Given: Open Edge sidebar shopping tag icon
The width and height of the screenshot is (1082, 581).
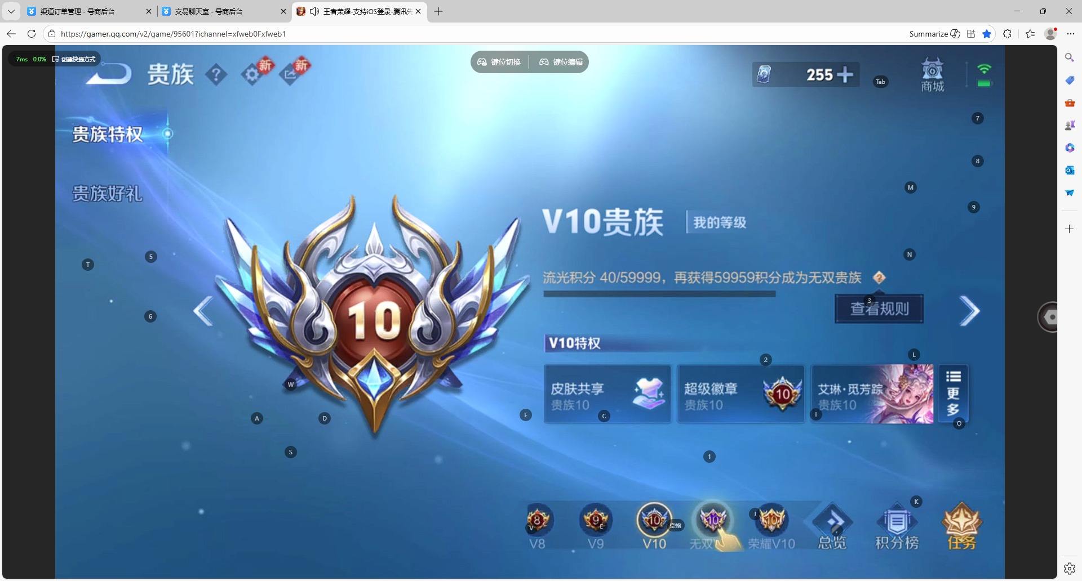Looking at the screenshot, I should point(1069,80).
